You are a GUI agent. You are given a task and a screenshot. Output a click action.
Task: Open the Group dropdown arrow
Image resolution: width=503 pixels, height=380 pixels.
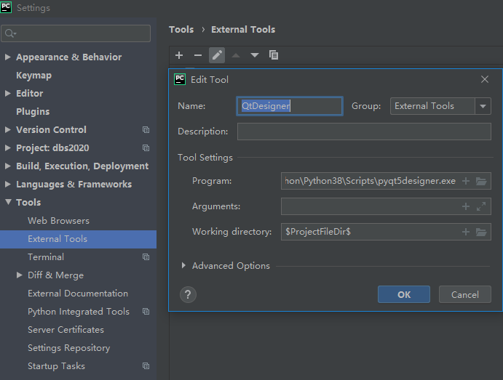pyautogui.click(x=483, y=106)
